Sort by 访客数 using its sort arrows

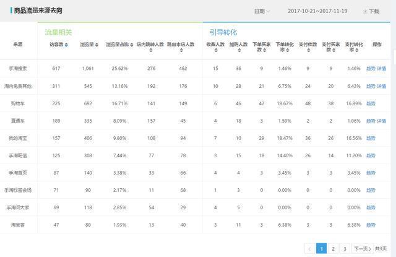tap(66, 45)
